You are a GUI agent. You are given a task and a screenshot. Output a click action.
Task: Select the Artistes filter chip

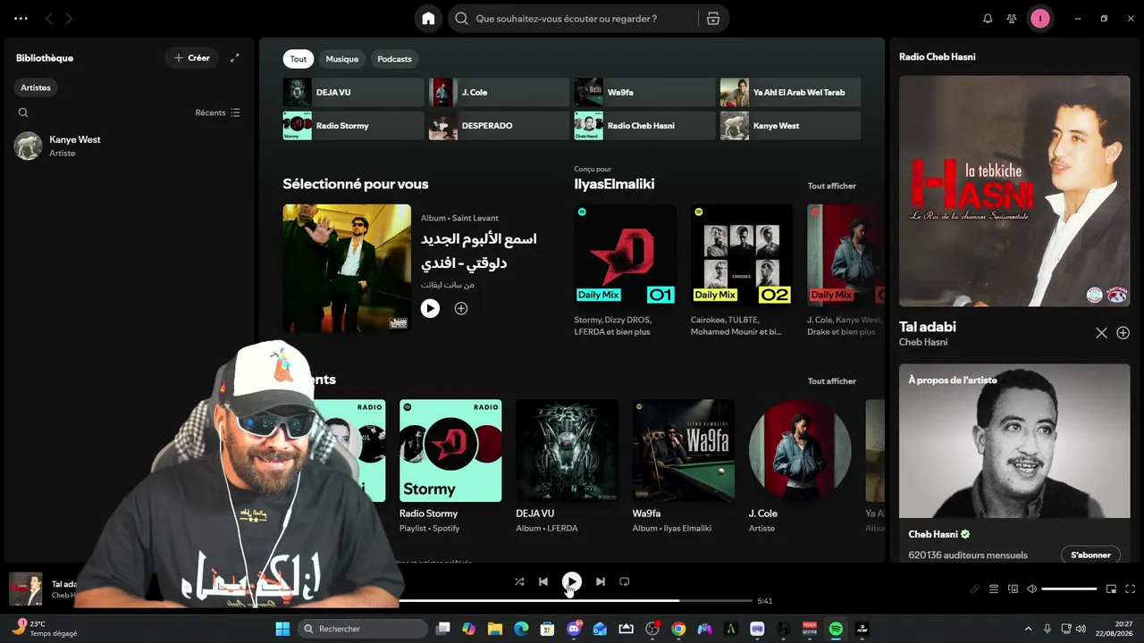pyautogui.click(x=36, y=88)
